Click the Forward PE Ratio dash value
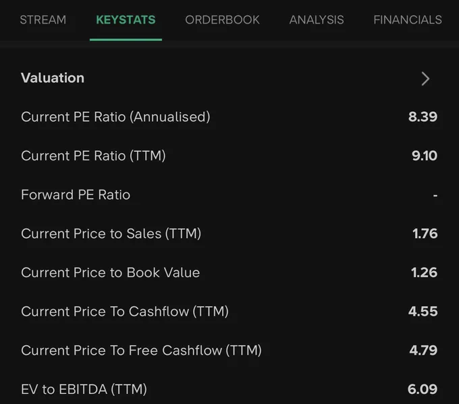Screen dimensions: 459x404 pyautogui.click(x=435, y=195)
